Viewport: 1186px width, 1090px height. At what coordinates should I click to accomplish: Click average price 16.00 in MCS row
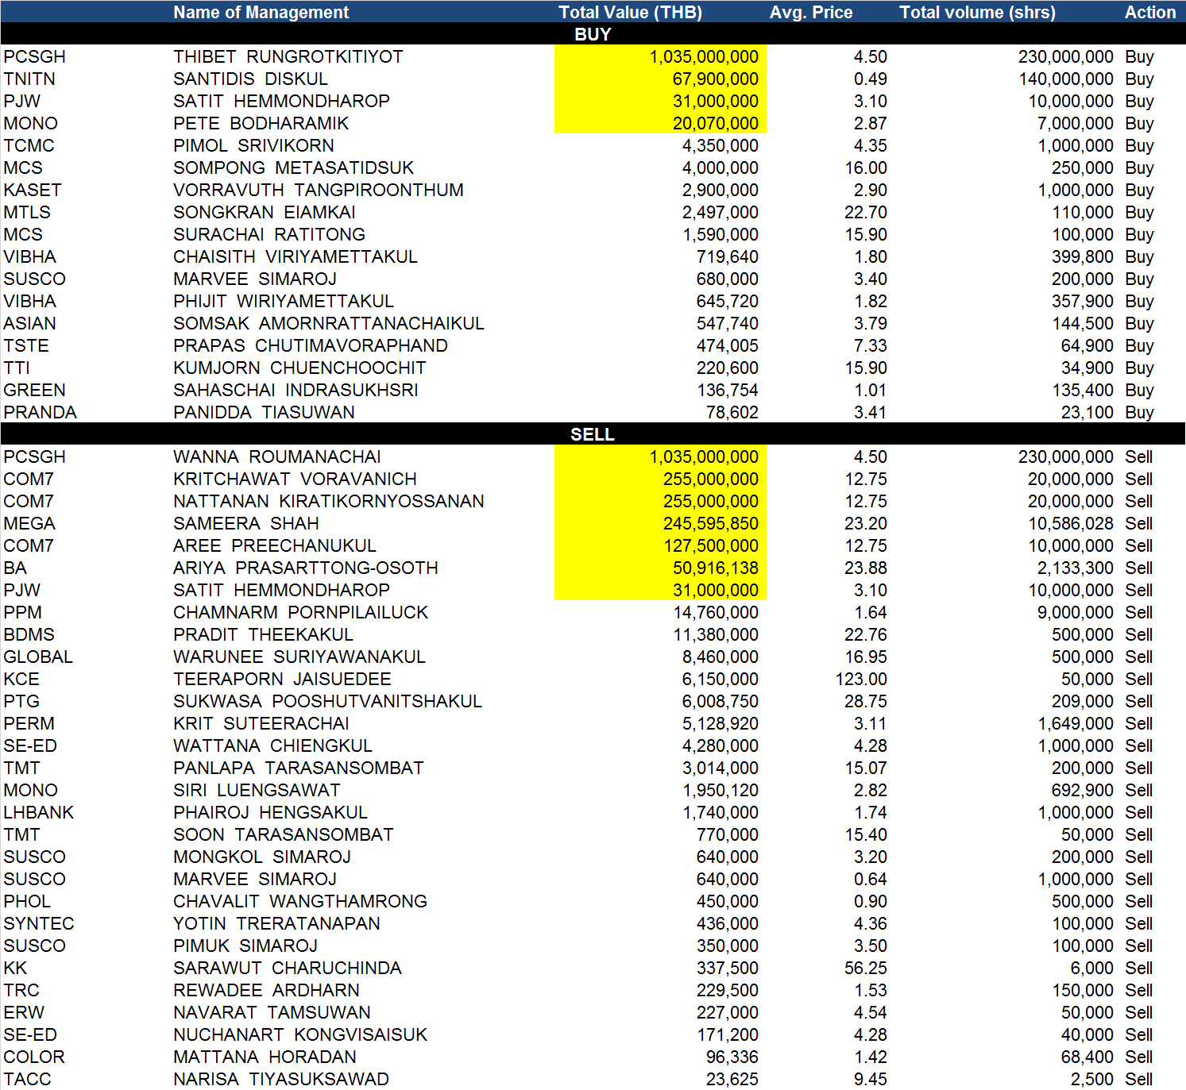coord(866,168)
